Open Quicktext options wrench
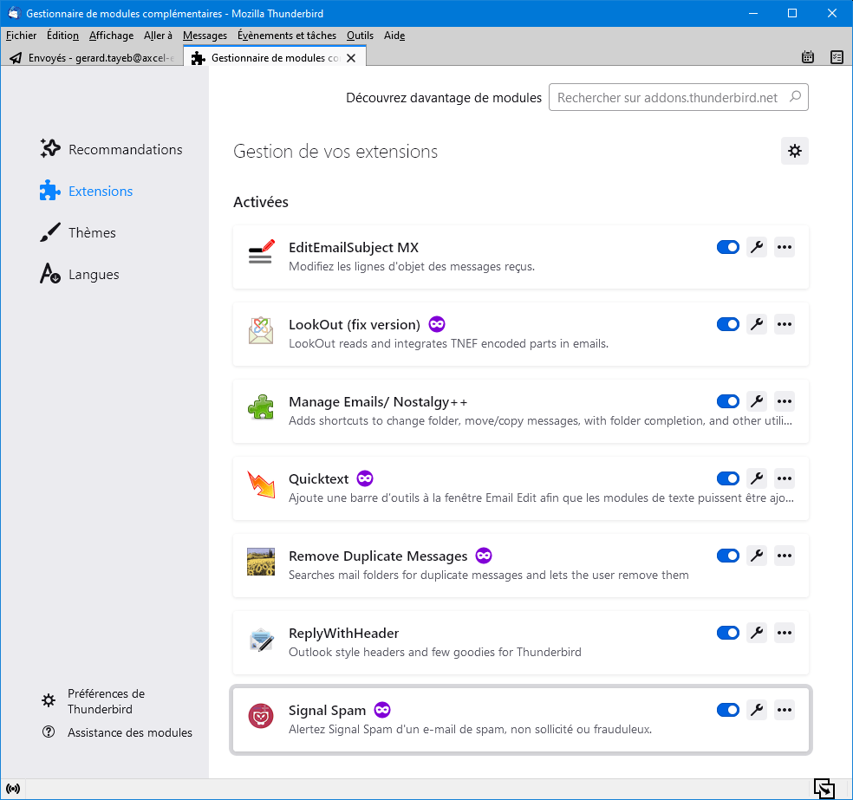This screenshot has width=853, height=800. point(757,478)
